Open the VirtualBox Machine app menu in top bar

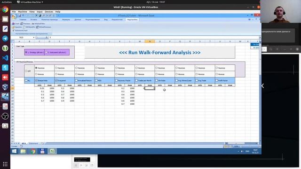(x=30, y=2)
